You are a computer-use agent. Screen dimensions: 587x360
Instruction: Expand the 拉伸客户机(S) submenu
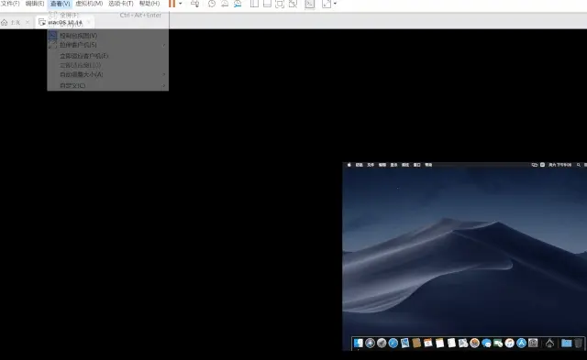[108, 45]
